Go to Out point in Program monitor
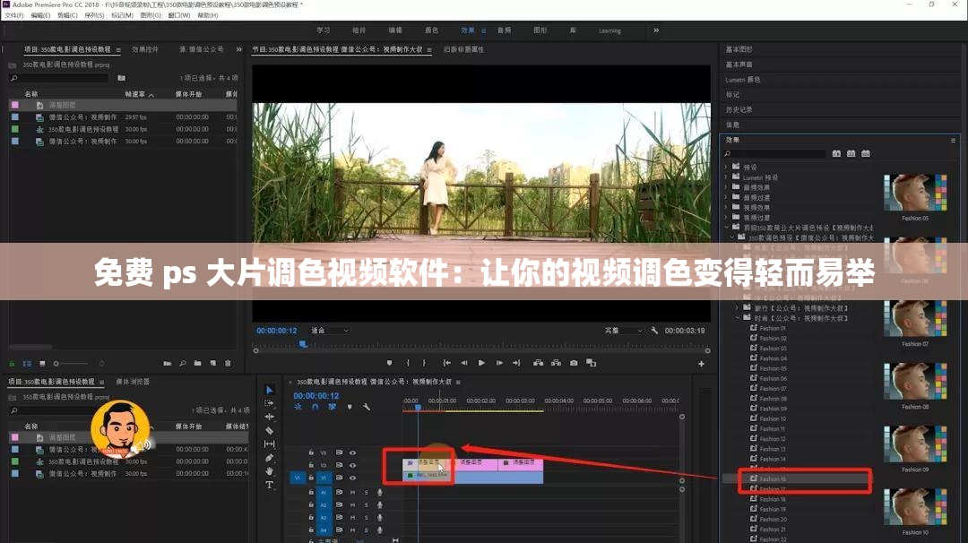The image size is (968, 543). (x=517, y=363)
